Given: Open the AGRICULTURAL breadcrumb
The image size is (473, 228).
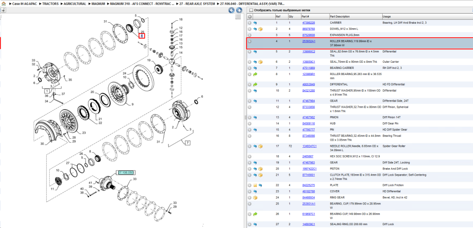Looking at the screenshot, I should point(75,4).
